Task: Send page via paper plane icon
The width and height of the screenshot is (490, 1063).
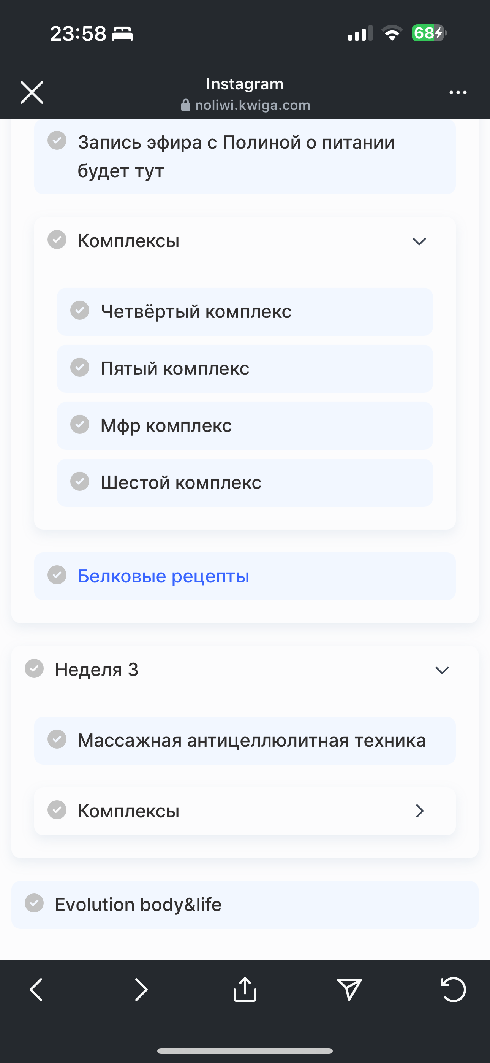Action: (349, 990)
